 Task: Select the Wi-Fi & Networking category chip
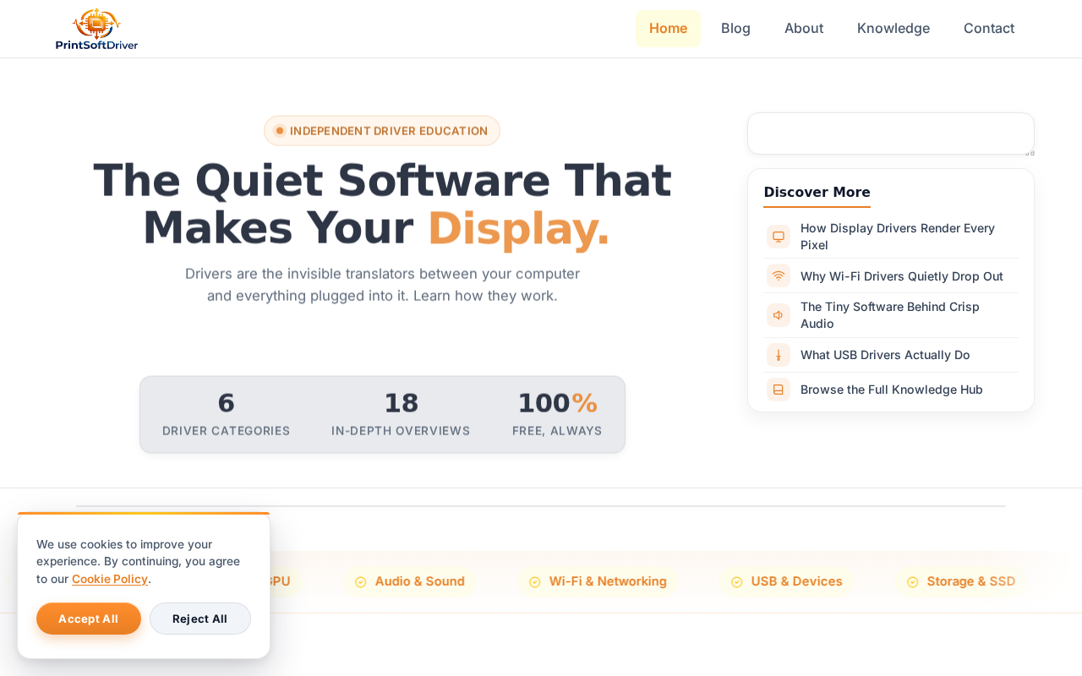coord(598,581)
